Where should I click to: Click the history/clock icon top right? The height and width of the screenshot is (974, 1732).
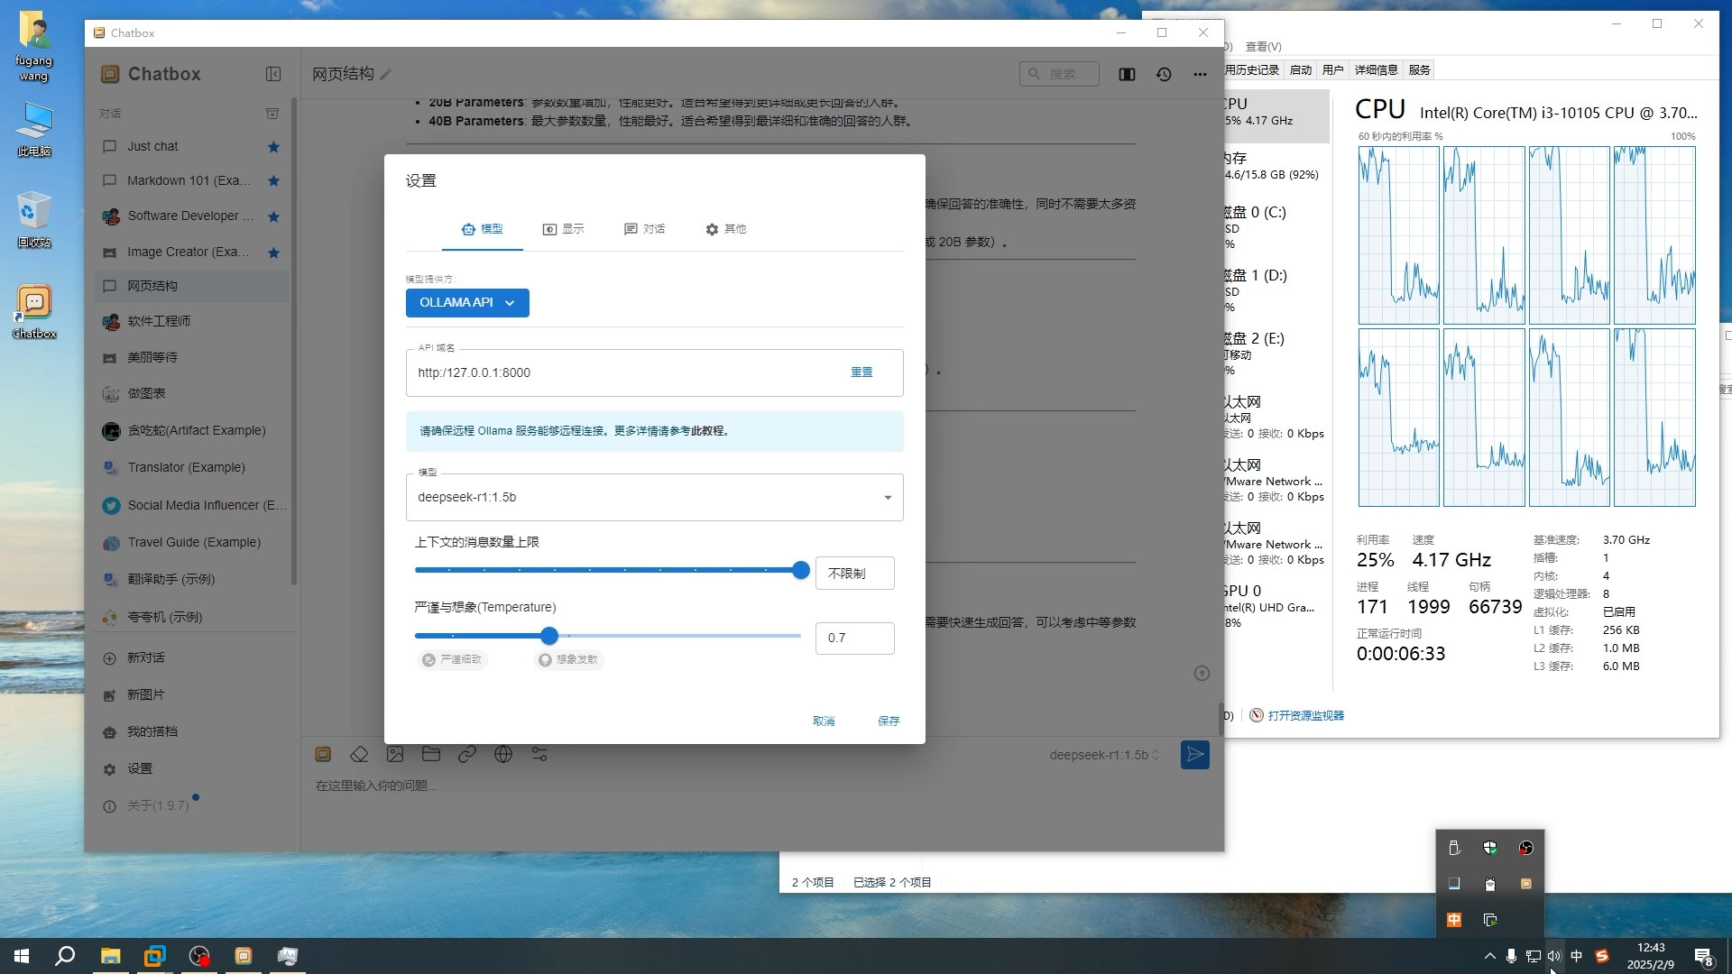(x=1165, y=74)
